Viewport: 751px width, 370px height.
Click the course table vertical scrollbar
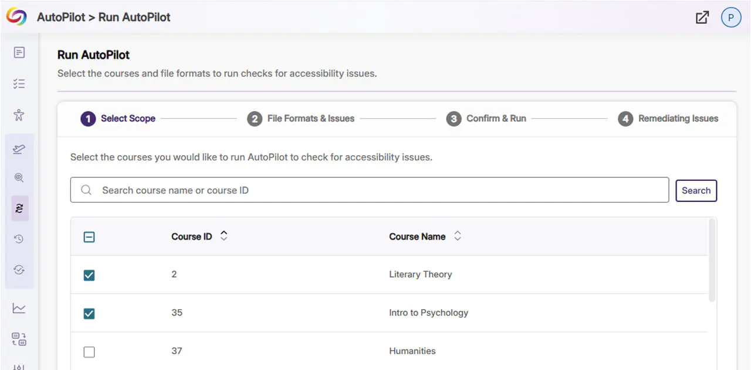click(x=712, y=261)
